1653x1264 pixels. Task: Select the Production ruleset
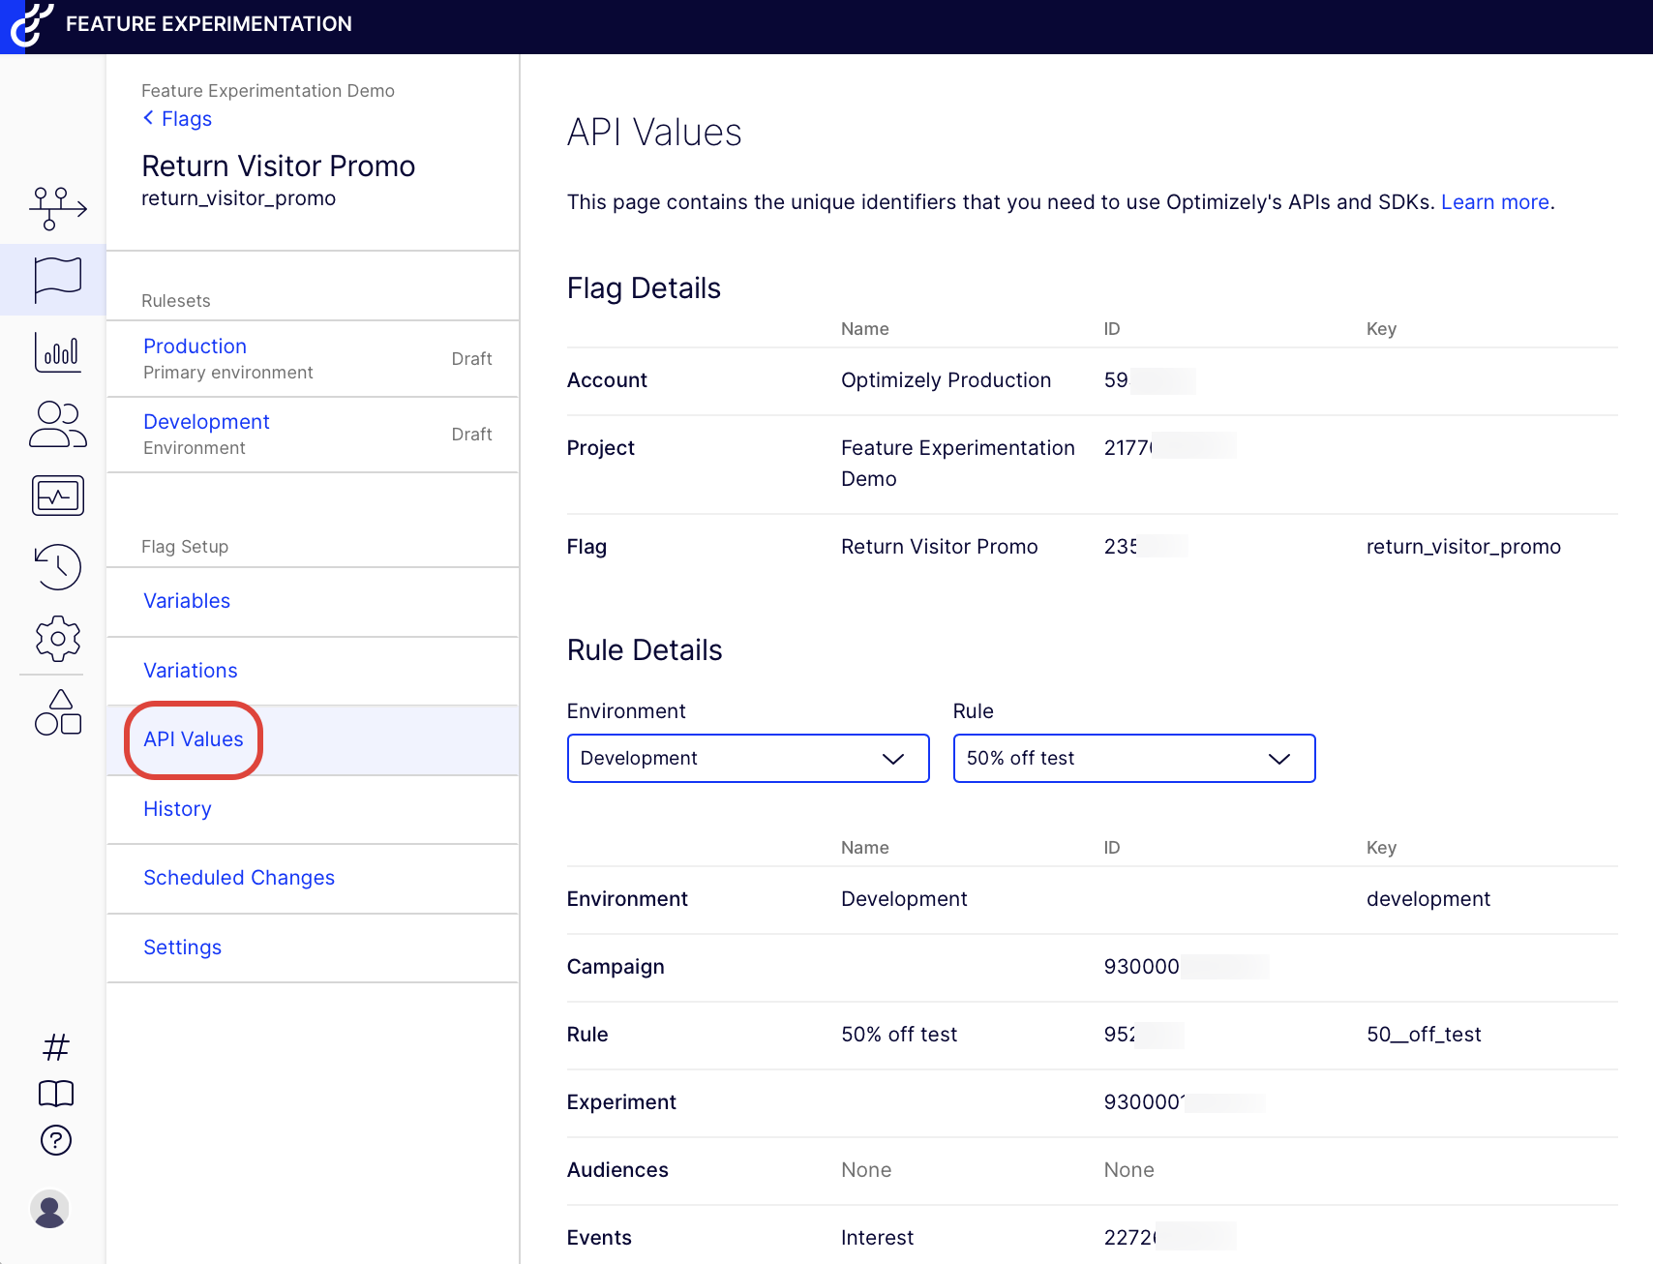pyautogui.click(x=195, y=346)
